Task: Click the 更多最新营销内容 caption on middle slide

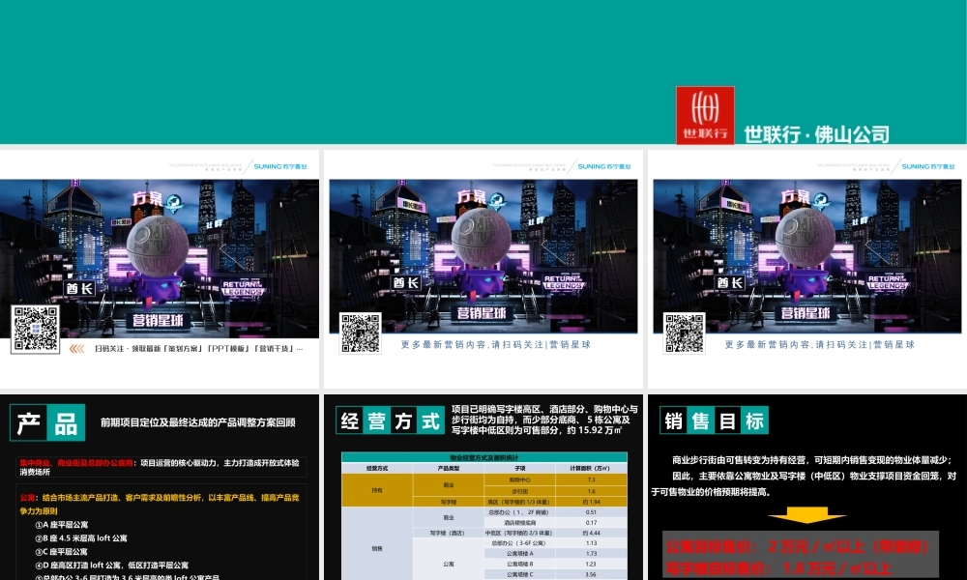Action: click(x=495, y=344)
